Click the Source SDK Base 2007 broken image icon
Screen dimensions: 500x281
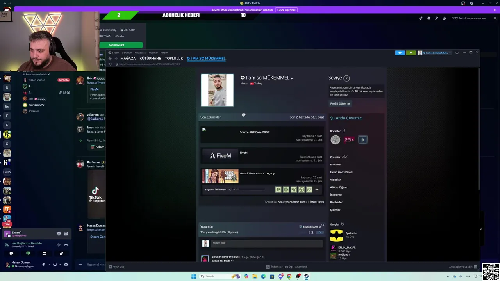click(204, 130)
